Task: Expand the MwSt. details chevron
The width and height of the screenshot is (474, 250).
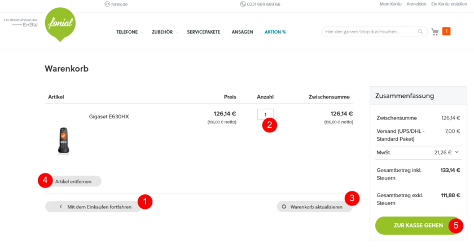Action: [x=457, y=152]
